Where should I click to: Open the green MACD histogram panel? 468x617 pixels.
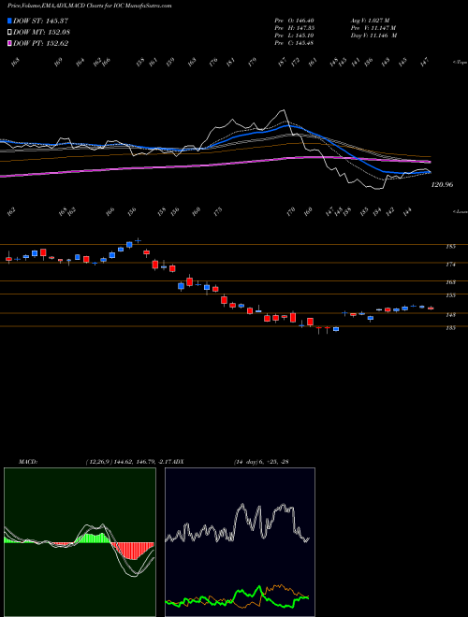80,542
